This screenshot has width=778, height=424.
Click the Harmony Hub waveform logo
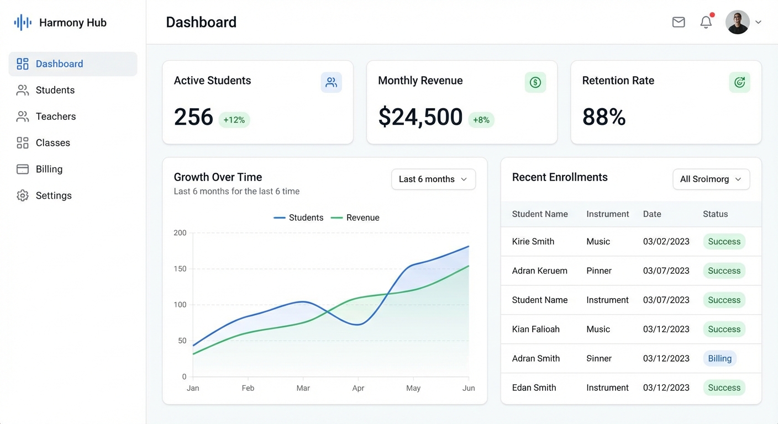[23, 23]
